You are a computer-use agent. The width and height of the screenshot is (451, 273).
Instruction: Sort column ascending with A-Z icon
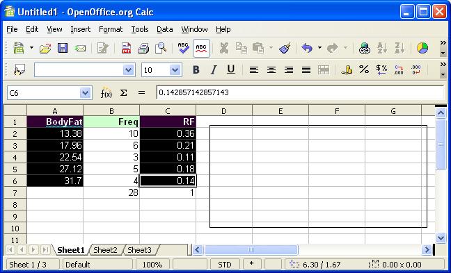[x=382, y=48]
